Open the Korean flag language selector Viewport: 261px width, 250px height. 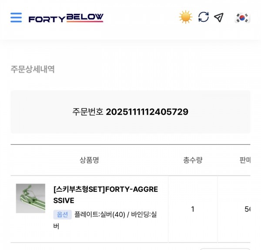[242, 18]
